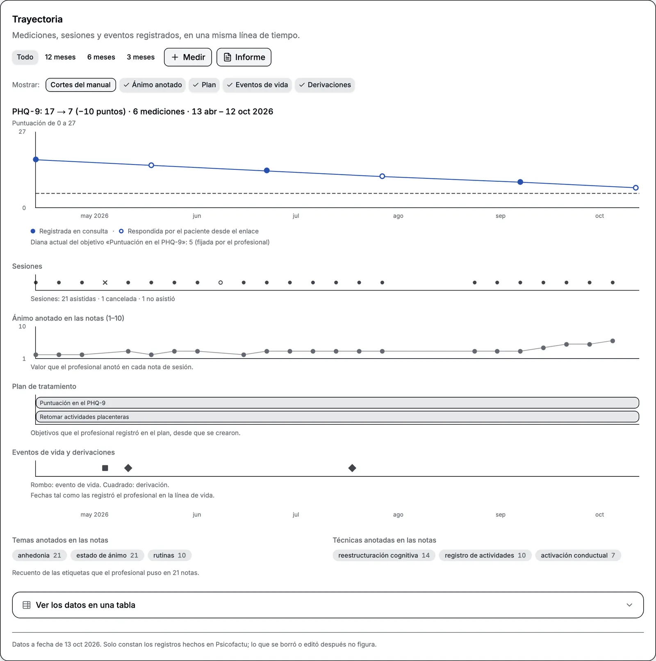Click the filled PHQ-9 point in September

coord(520,182)
